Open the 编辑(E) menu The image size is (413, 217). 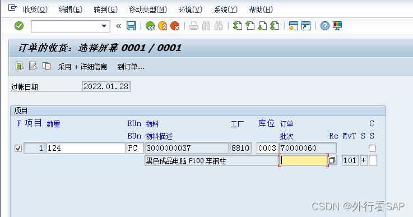[x=71, y=10]
